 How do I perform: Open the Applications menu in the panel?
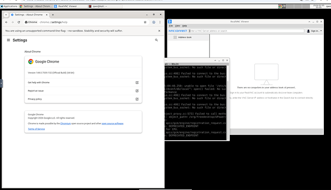(9, 6)
